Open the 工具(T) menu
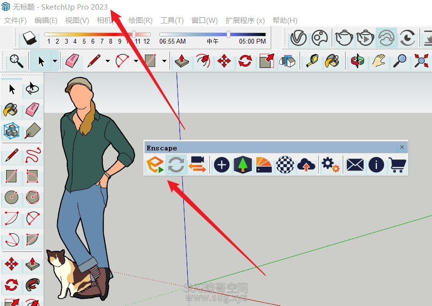The width and height of the screenshot is (432, 306). [172, 20]
